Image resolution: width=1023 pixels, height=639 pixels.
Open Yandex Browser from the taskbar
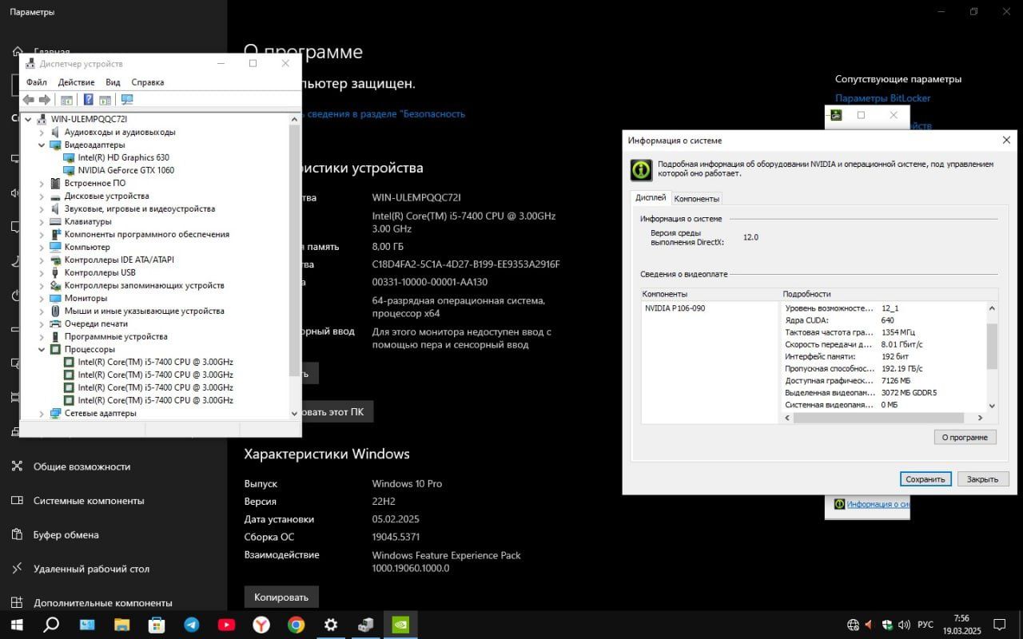(261, 625)
